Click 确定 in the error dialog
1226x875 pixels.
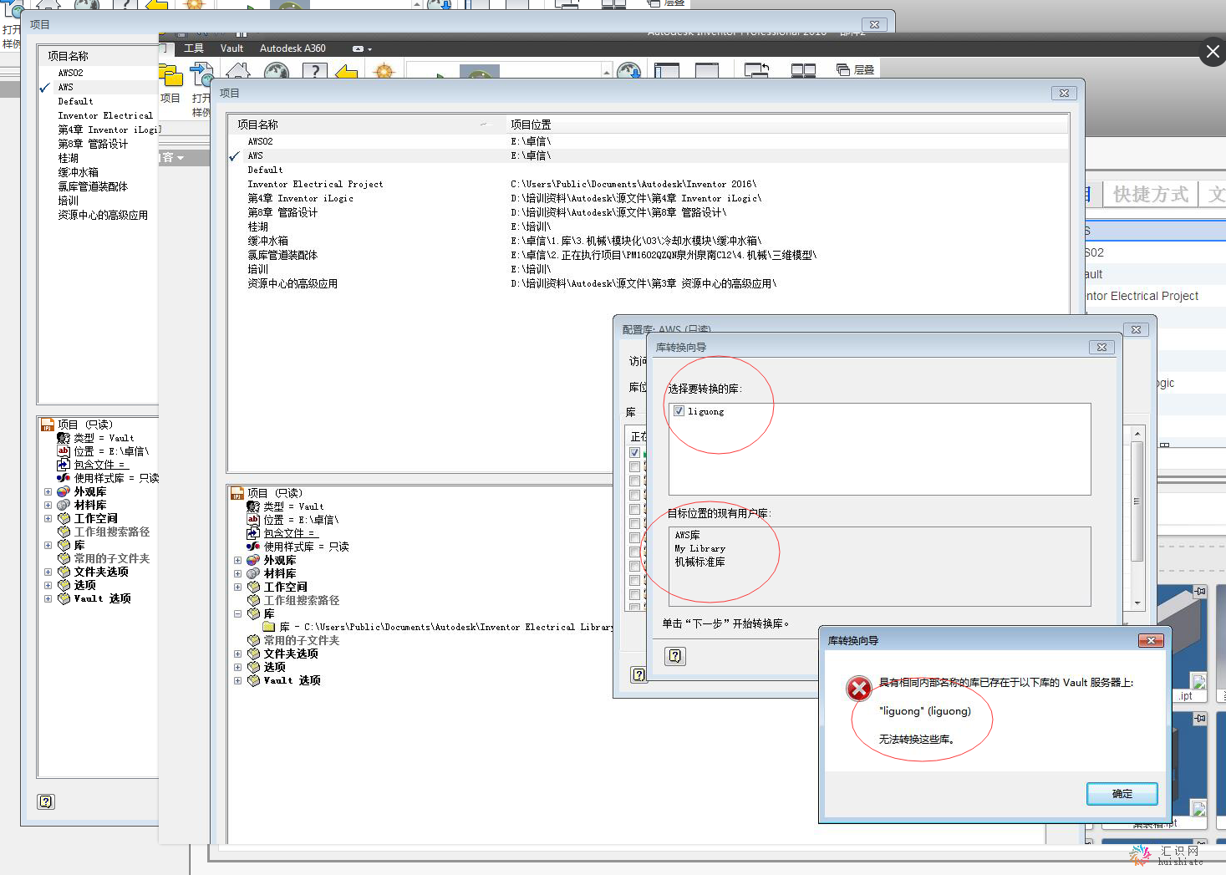(x=1122, y=794)
